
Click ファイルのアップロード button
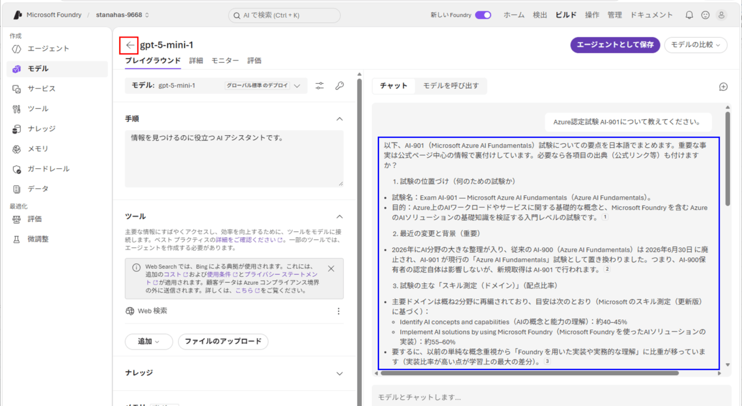point(223,342)
